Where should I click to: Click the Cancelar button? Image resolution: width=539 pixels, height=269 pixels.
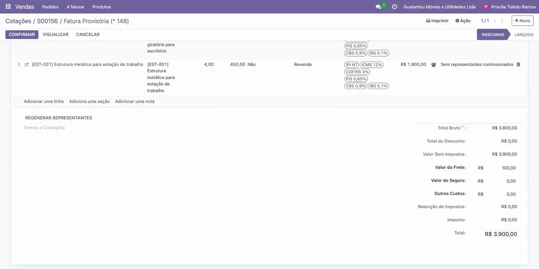[88, 34]
